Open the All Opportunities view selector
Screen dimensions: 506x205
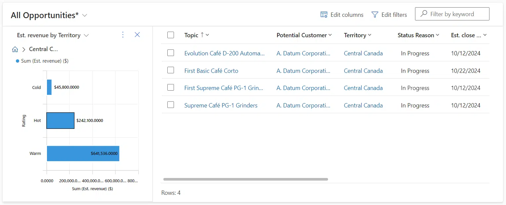85,15
